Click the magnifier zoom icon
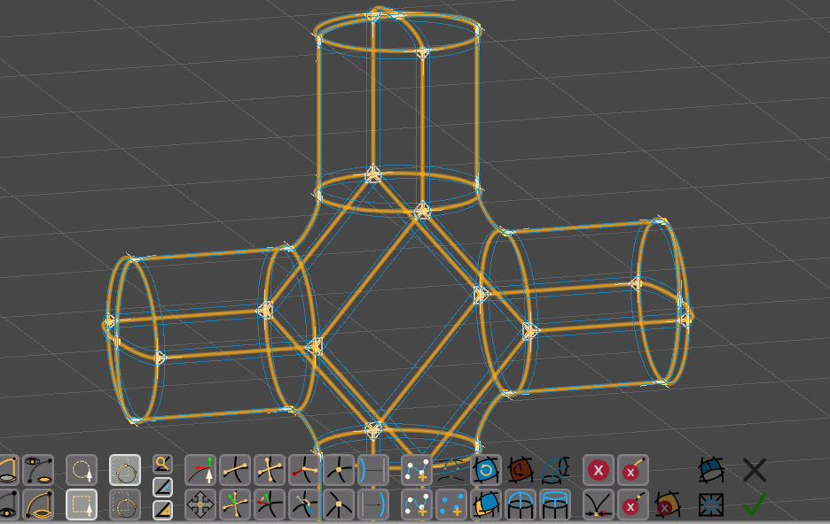Viewport: 830px width, 524px height. click(162, 465)
